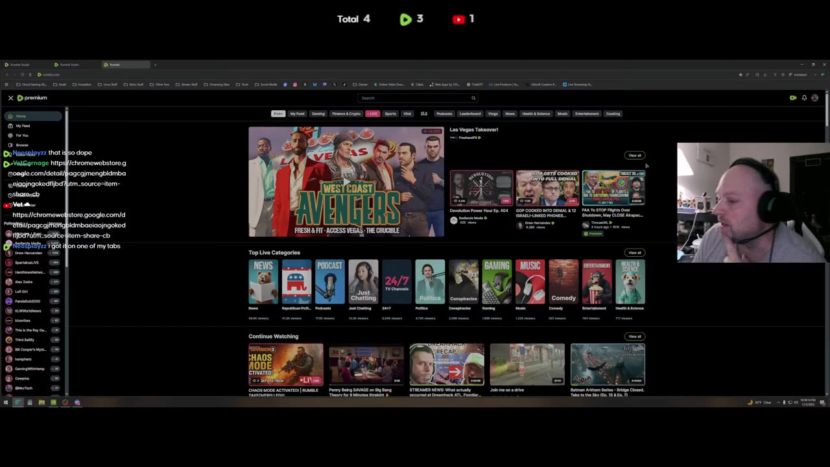Resume the Batman Arkham Series video
830x467 pixels.
[608, 365]
